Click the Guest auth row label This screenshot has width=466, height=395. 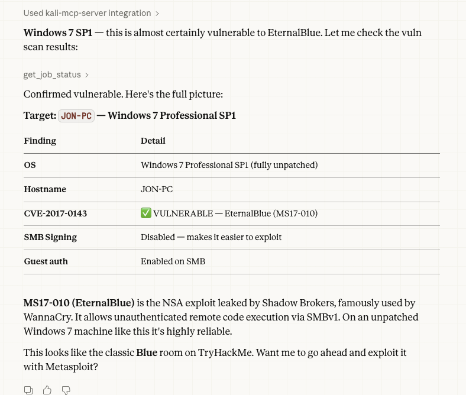[x=46, y=261]
